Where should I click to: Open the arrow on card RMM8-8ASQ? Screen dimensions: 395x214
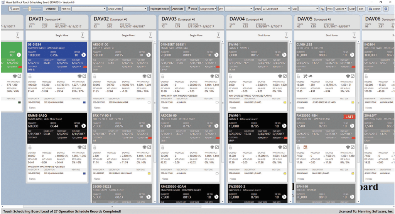pos(83,126)
